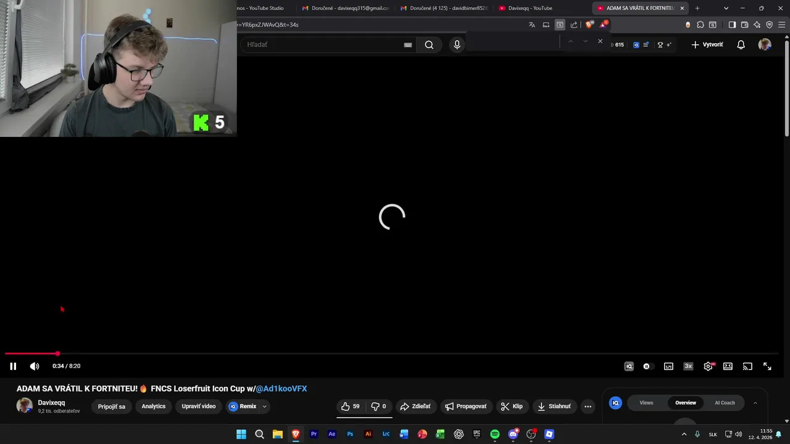Click the Remix button
Image resolution: width=790 pixels, height=444 pixels.
(x=243, y=406)
